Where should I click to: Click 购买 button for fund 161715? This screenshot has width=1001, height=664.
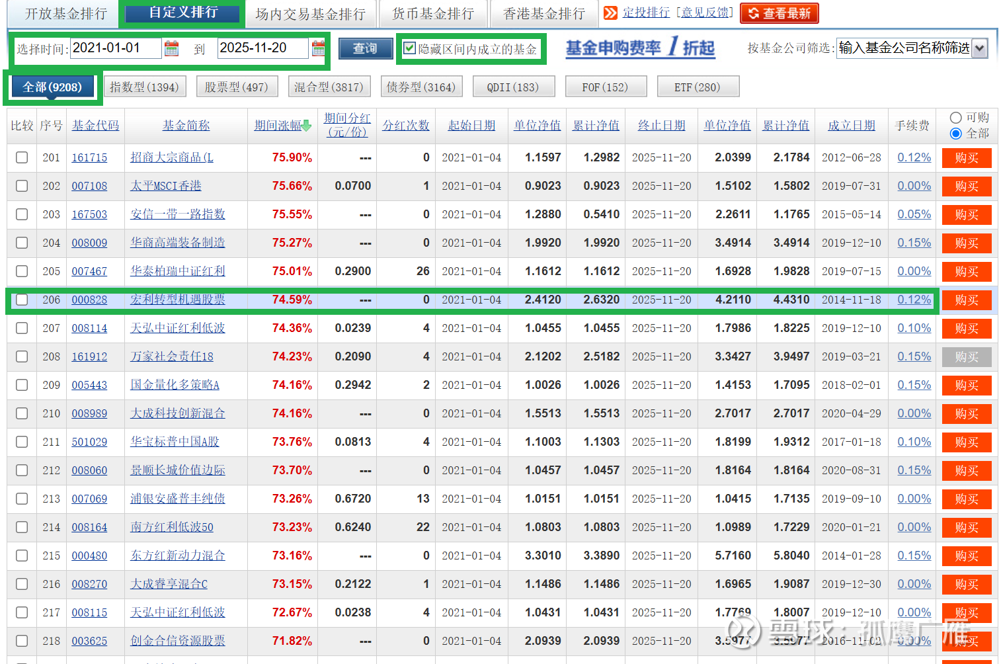click(966, 158)
